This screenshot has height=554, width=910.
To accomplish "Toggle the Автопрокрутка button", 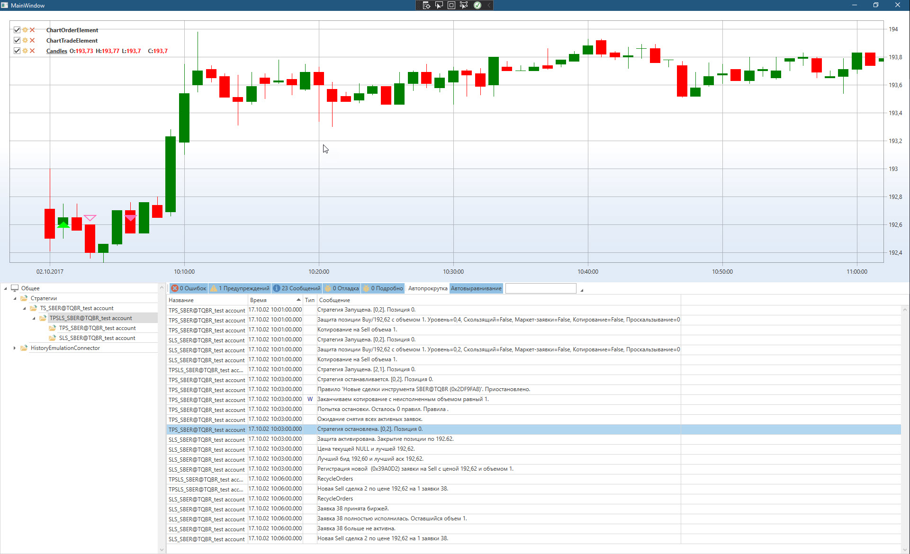I will tap(428, 288).
